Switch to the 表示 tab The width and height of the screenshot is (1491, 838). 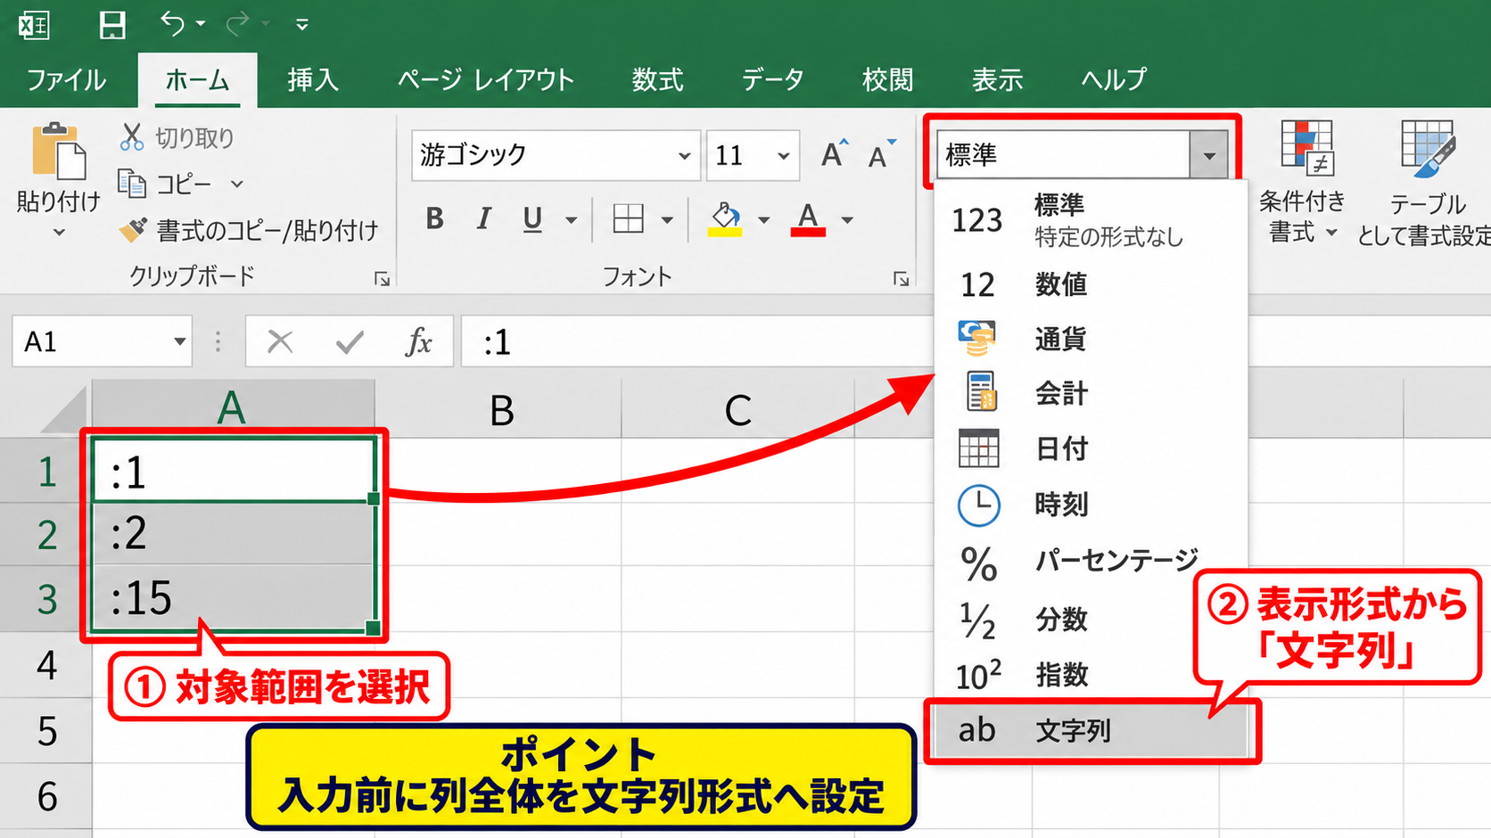tap(997, 80)
